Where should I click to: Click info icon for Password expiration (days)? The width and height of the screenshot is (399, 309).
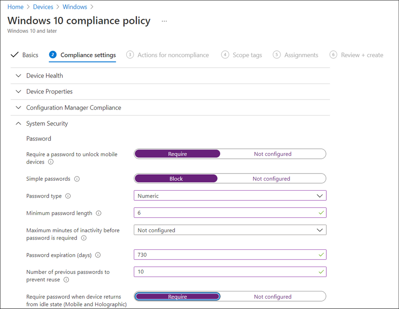pyautogui.click(x=98, y=255)
